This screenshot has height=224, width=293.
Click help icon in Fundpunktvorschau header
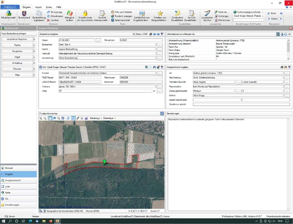tap(162, 113)
